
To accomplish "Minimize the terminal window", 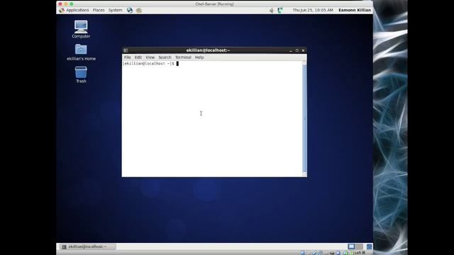I will [x=291, y=50].
